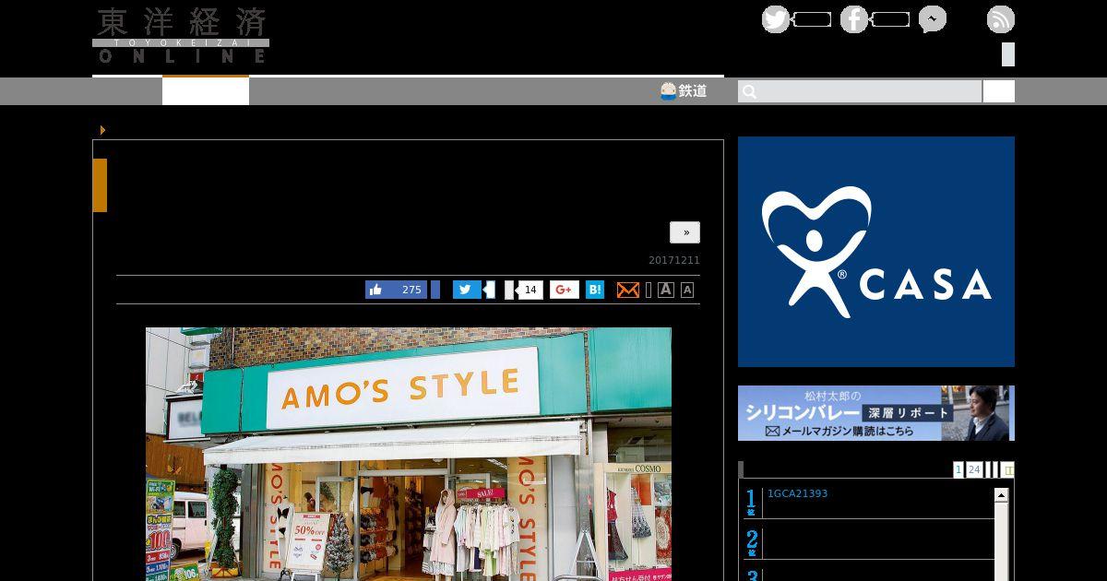Open the header Twitter circle icon

pos(776,19)
